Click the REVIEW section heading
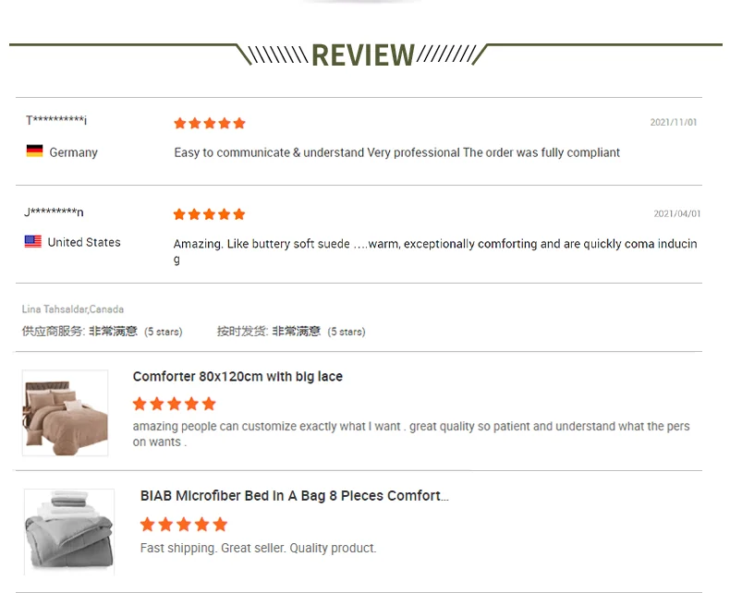Screen dimensions: 730x593 tap(363, 55)
